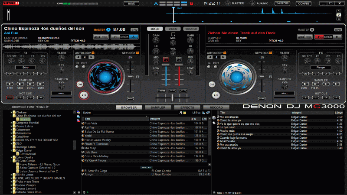Expand the Congreso Mundial folder
Image resolution: width=347 pixels, height=195 pixels.
coord(12,123)
